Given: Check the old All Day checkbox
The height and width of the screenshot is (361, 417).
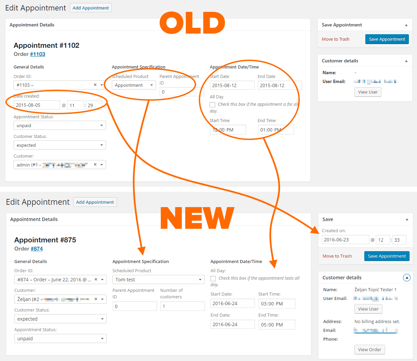Looking at the screenshot, I should tap(212, 105).
